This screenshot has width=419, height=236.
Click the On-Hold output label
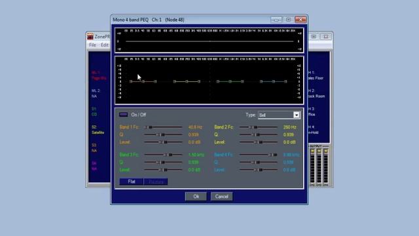tap(313, 132)
